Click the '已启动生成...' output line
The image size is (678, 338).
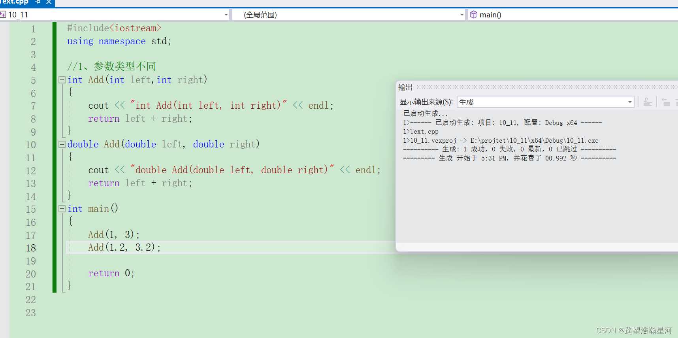(425, 113)
